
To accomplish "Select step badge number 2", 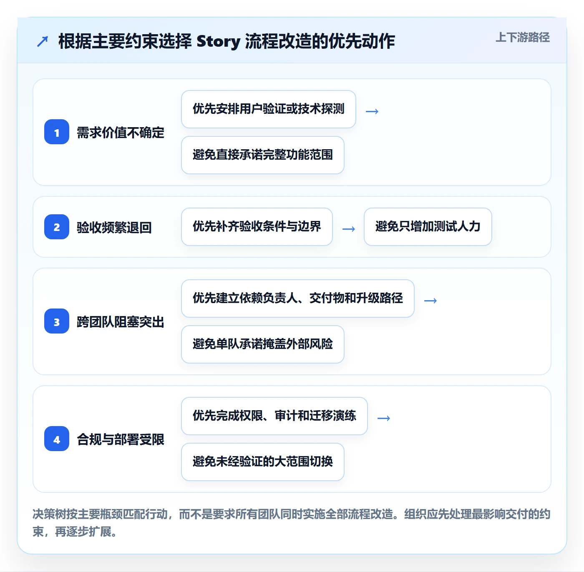I will pos(57,227).
